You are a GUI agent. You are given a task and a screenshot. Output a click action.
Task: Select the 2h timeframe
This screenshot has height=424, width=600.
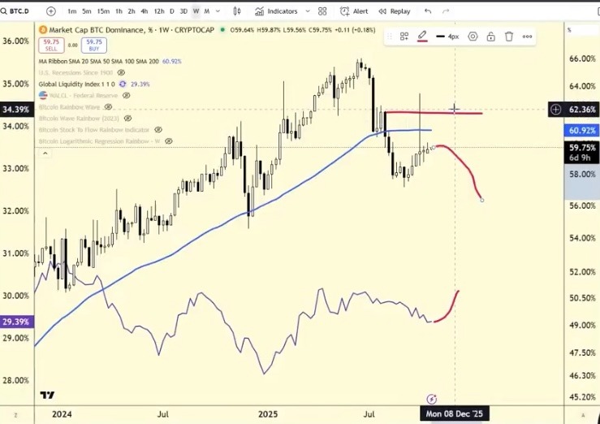[132, 11]
